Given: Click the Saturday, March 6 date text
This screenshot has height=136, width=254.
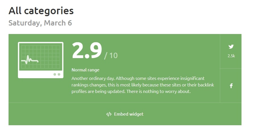Looking at the screenshot, I should pos(40,23).
